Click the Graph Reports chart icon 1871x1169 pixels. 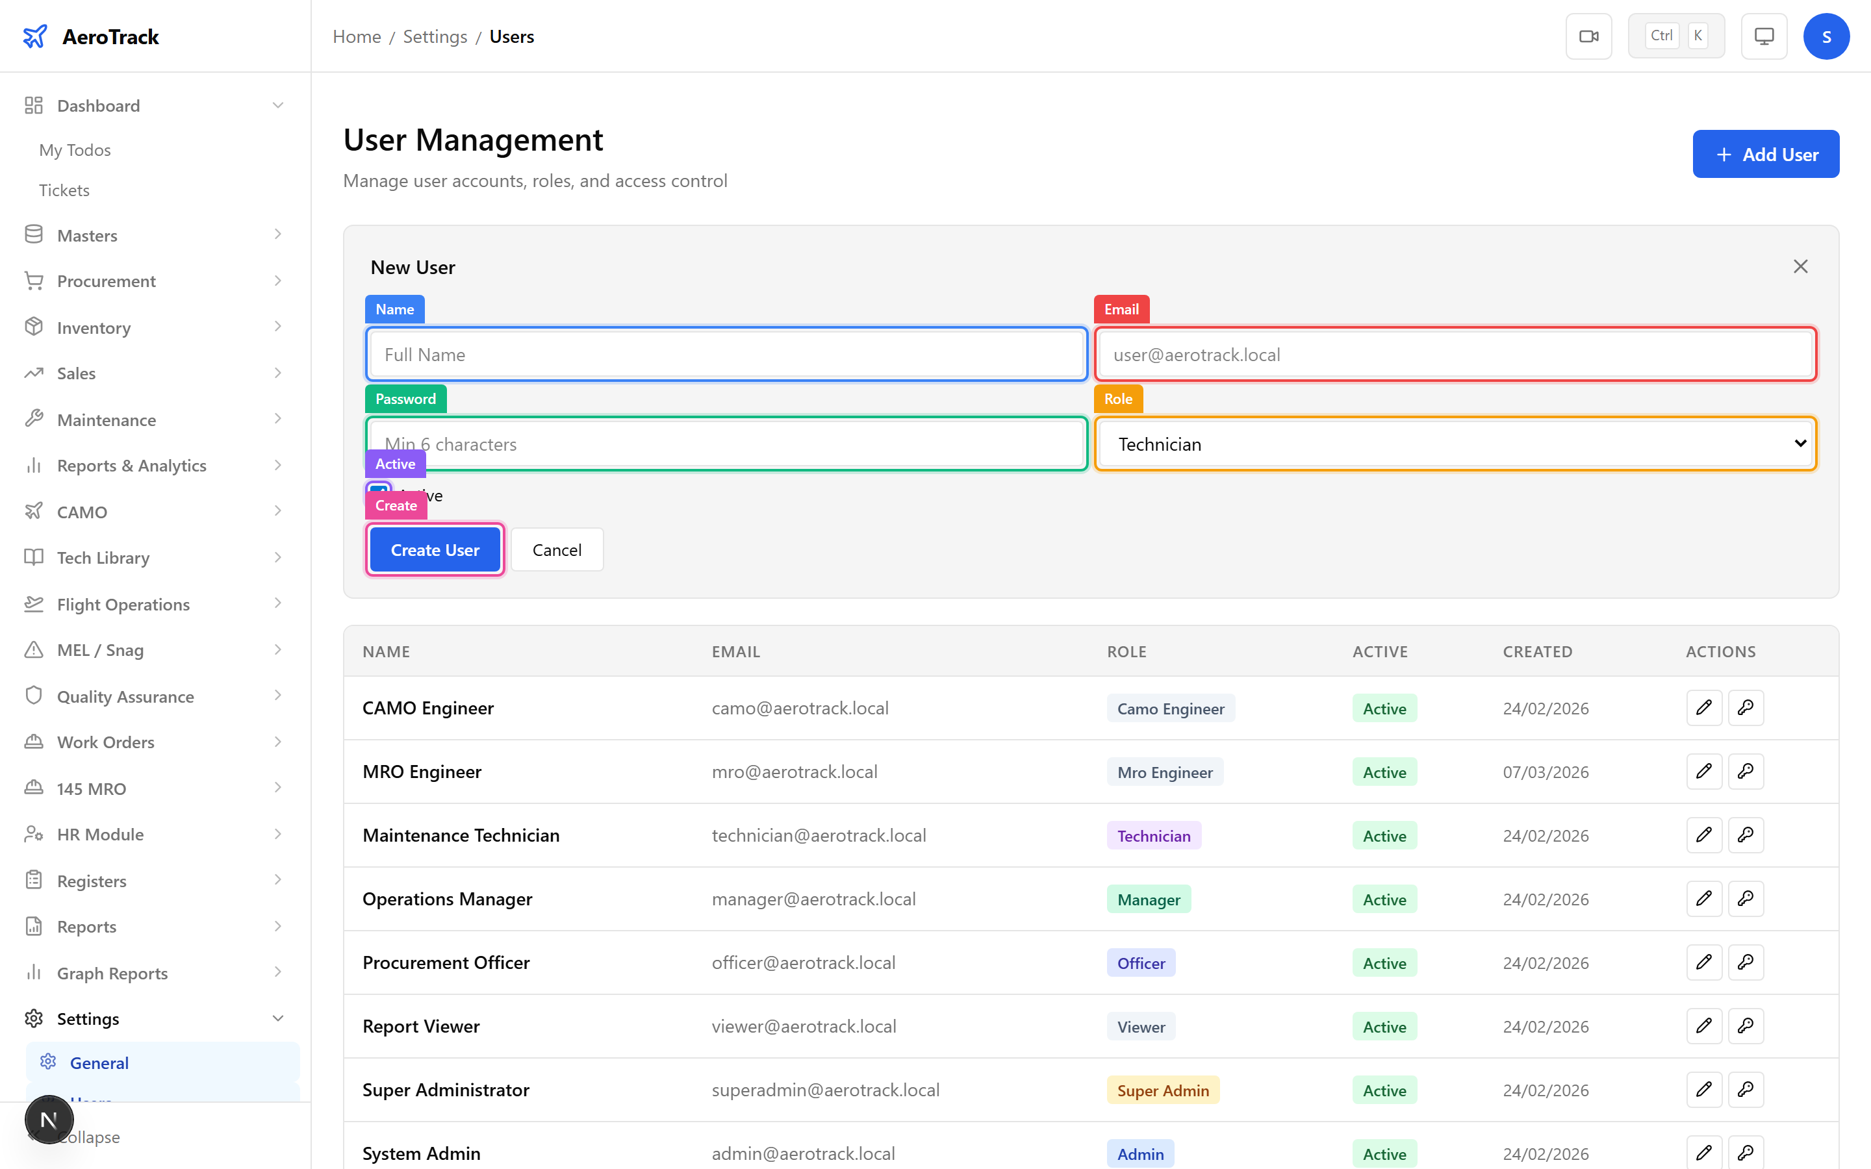pos(33,972)
